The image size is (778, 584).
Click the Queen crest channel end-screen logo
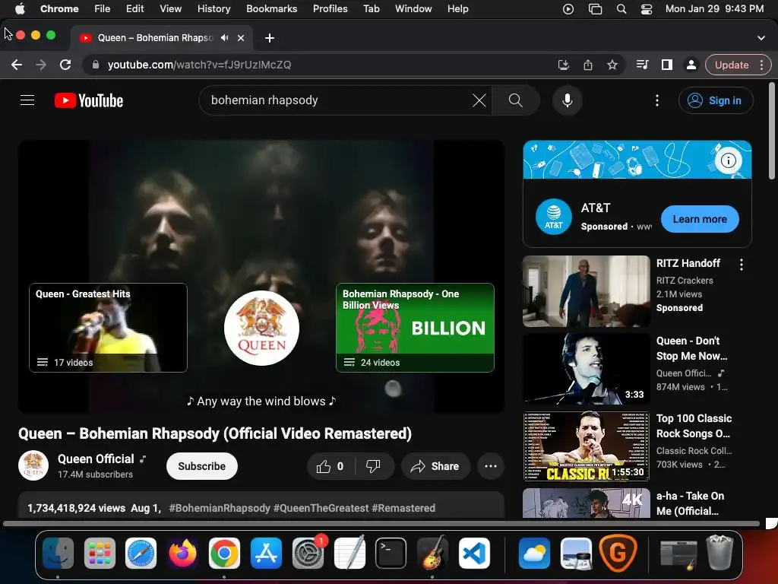[x=261, y=328]
